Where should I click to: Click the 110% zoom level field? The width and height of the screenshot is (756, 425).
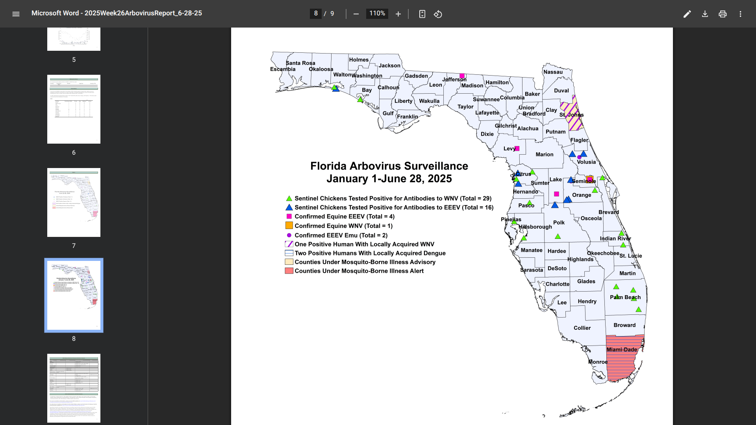click(377, 13)
